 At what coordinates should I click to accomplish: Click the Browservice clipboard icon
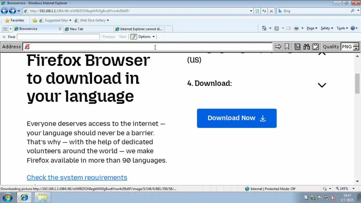coord(315,47)
